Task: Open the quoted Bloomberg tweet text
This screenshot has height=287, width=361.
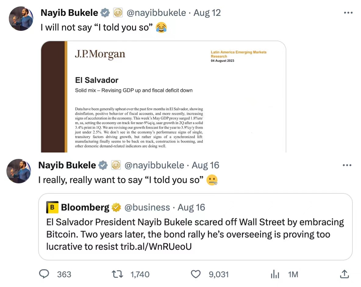Action: [195, 234]
